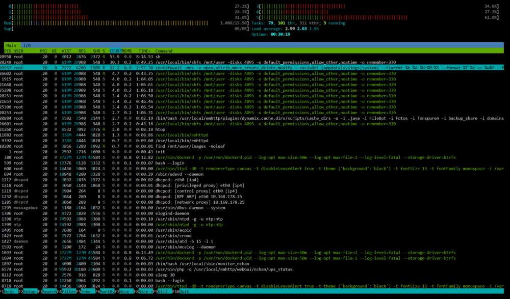
Task: Select the dbus-daemon --system process
Action: (x=252, y=208)
